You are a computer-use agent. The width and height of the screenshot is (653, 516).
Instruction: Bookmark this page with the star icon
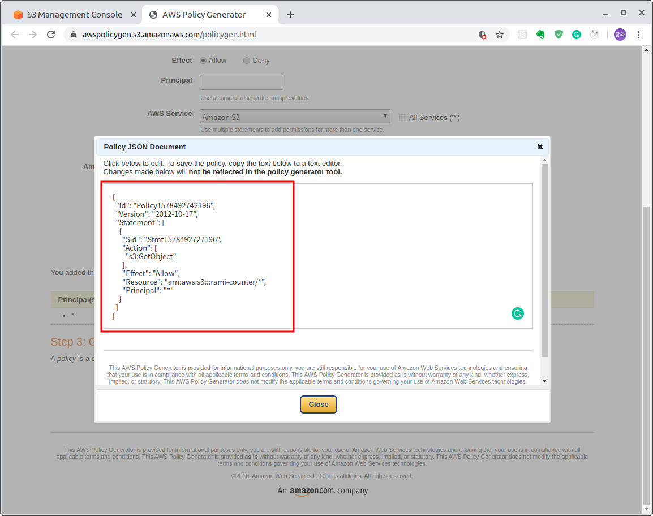click(x=499, y=35)
